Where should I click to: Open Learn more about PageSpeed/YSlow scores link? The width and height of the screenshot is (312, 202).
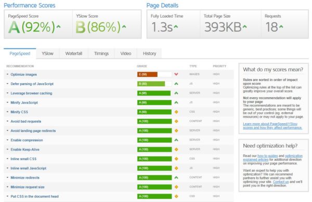[272, 126]
